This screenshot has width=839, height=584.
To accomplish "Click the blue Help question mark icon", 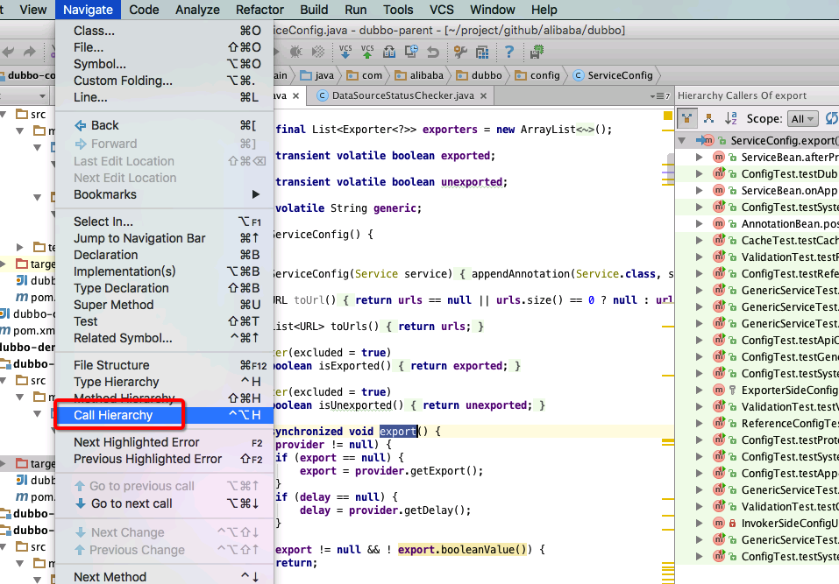I will (509, 52).
